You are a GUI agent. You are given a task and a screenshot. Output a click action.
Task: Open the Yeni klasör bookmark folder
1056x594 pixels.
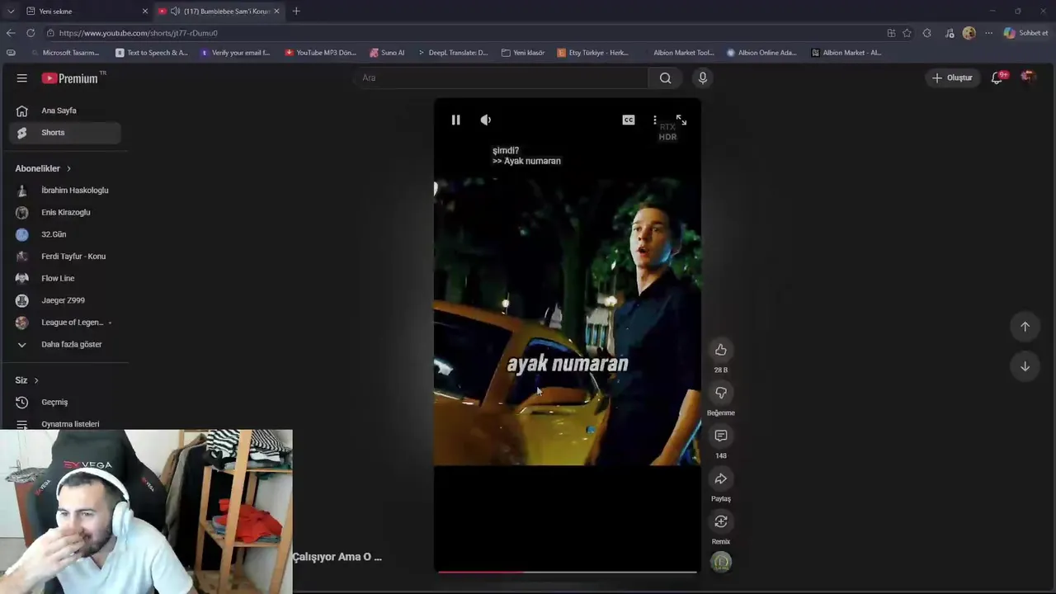[523, 53]
